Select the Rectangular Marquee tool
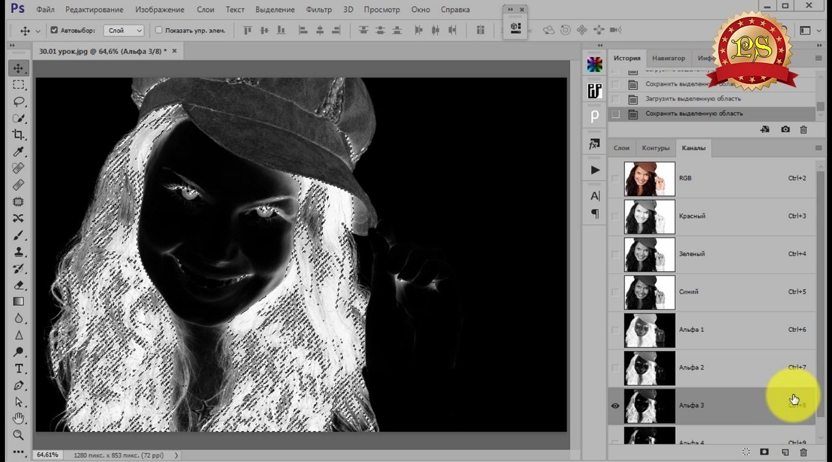832x462 pixels. click(x=19, y=85)
